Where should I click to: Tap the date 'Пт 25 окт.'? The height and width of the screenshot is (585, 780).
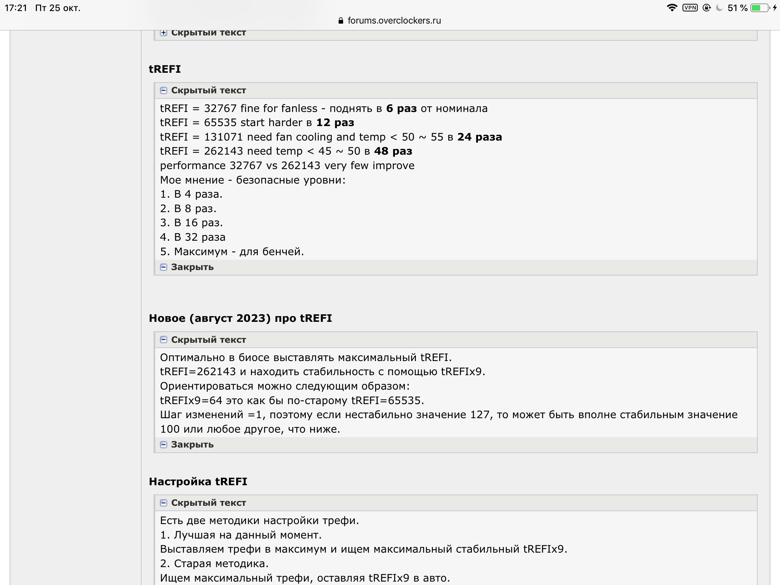pyautogui.click(x=58, y=8)
